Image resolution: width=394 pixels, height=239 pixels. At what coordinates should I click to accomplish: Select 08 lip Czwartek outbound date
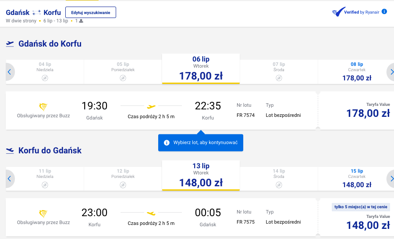click(357, 72)
